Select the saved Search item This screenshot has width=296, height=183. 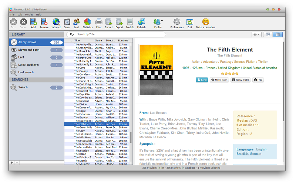coord(36,87)
